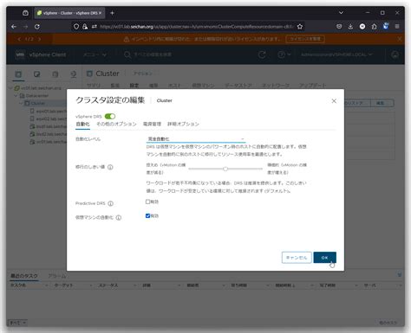The height and width of the screenshot is (333, 411).
Task: Dismiss the orange license warning banner
Action: 400,39
